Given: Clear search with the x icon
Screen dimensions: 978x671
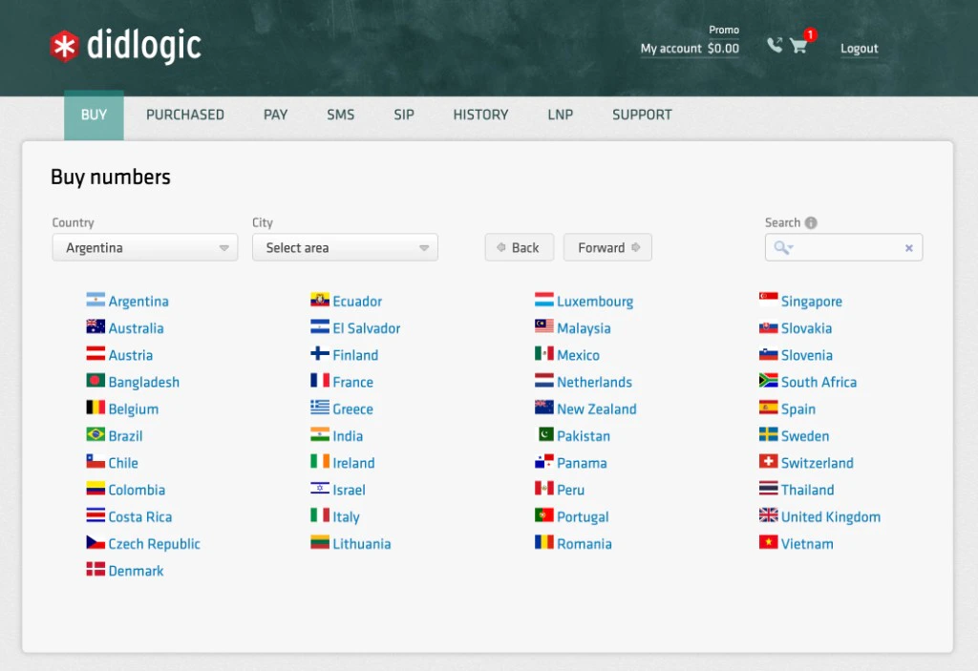Looking at the screenshot, I should 909,248.
